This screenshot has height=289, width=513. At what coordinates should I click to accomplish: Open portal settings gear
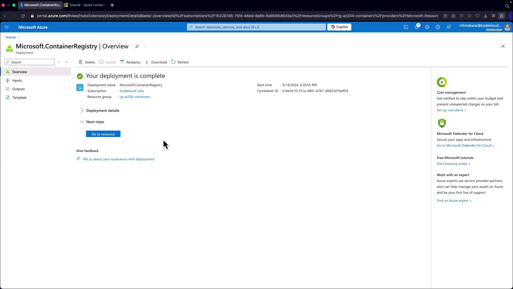(427, 27)
